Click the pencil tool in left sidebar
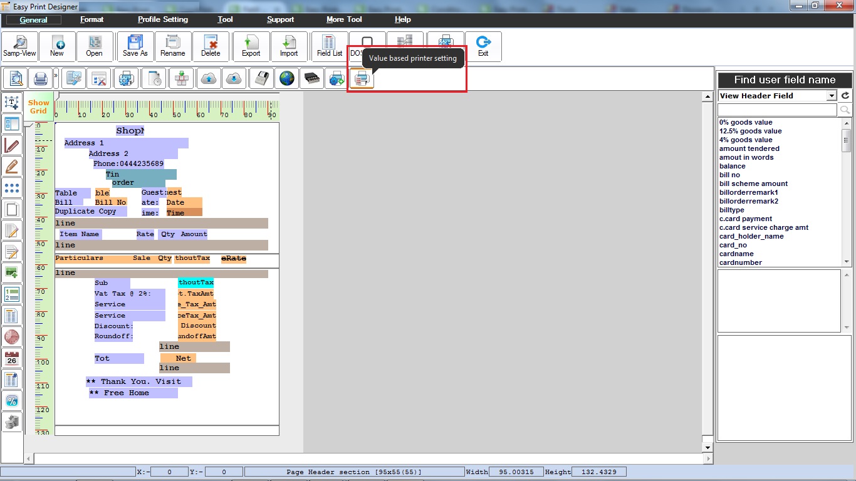This screenshot has height=481, width=856. coord(12,167)
